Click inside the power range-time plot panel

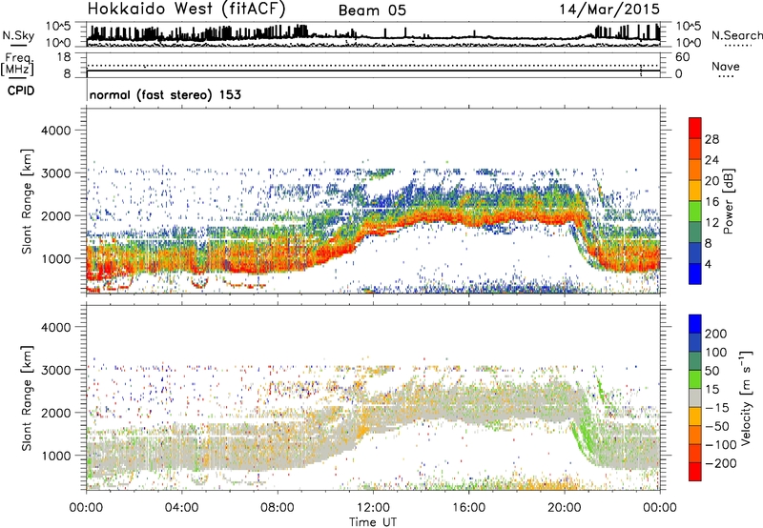tap(373, 201)
